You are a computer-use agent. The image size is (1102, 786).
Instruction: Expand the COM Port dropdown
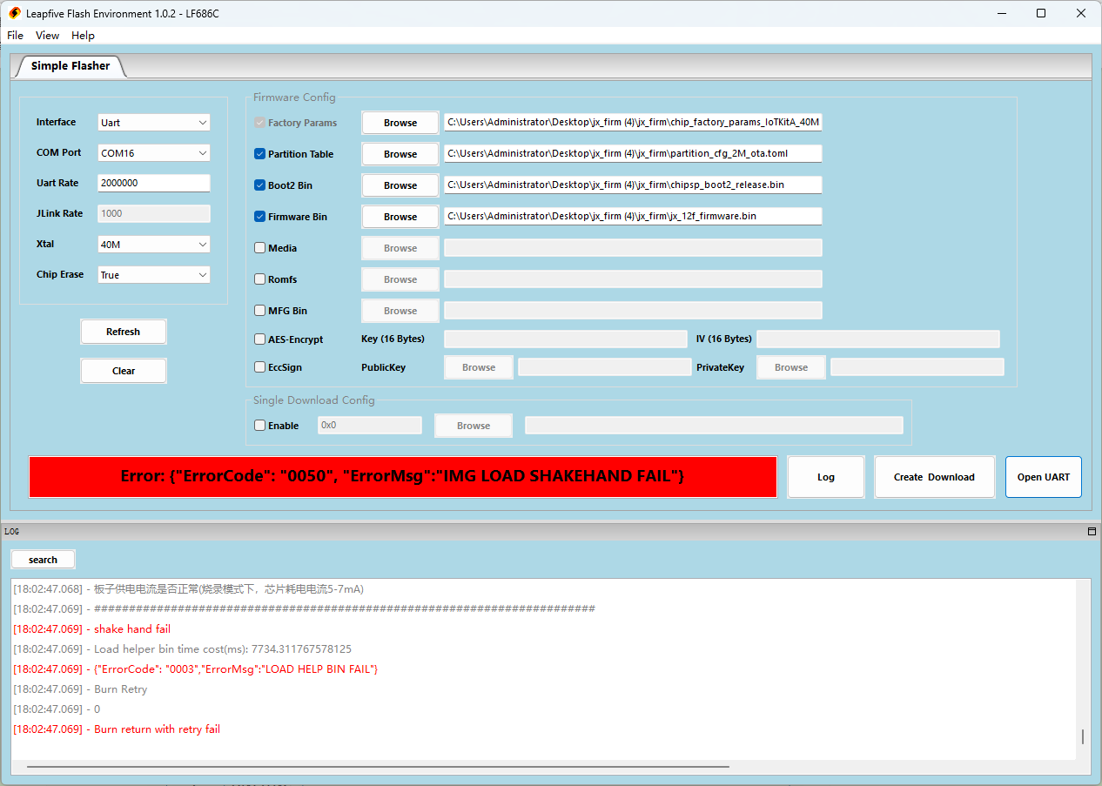pyautogui.click(x=154, y=153)
